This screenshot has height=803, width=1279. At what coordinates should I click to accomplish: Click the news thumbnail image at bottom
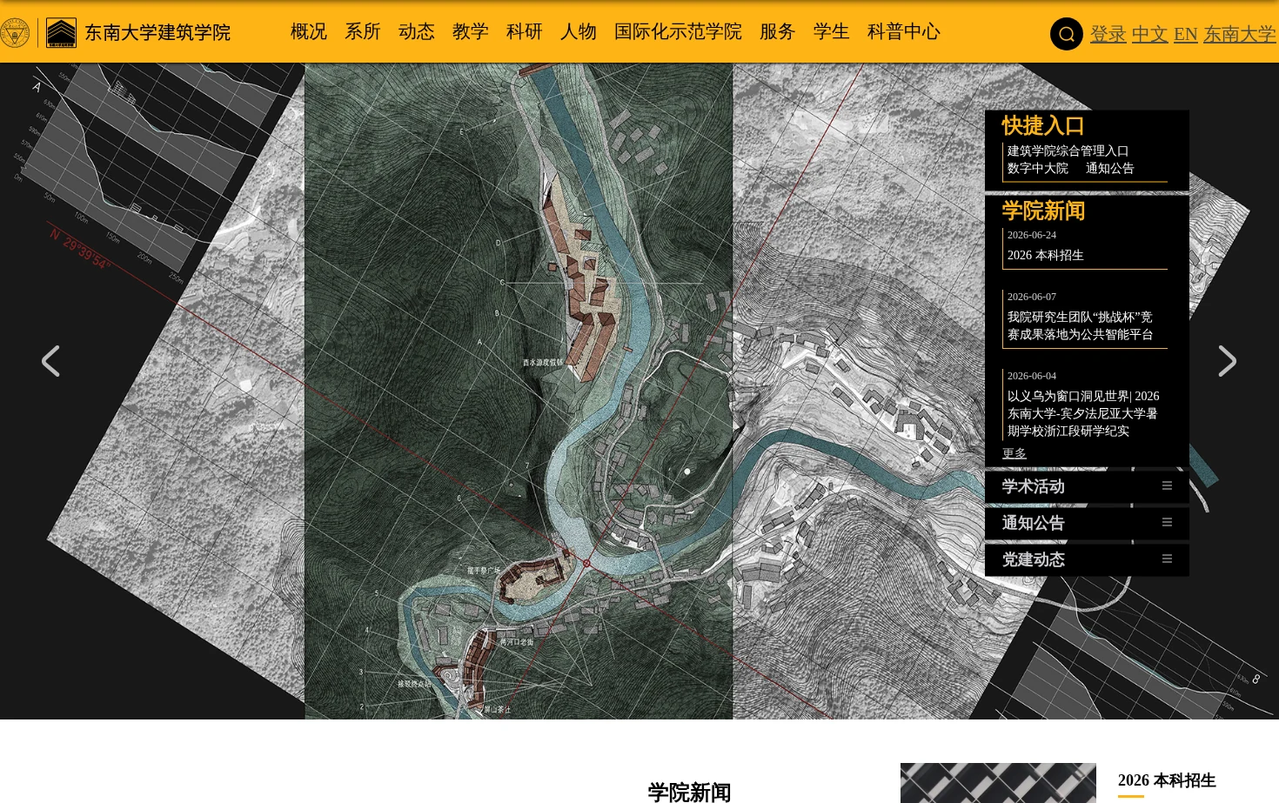pos(998,783)
